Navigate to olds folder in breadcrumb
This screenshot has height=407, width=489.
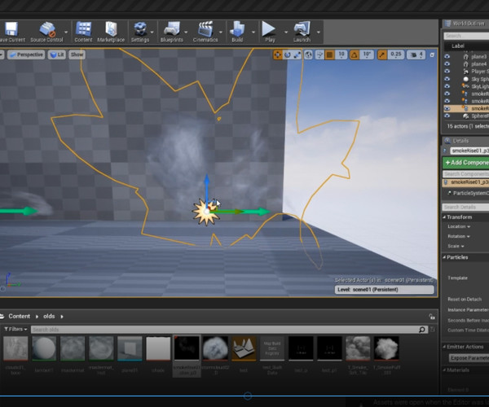point(49,317)
